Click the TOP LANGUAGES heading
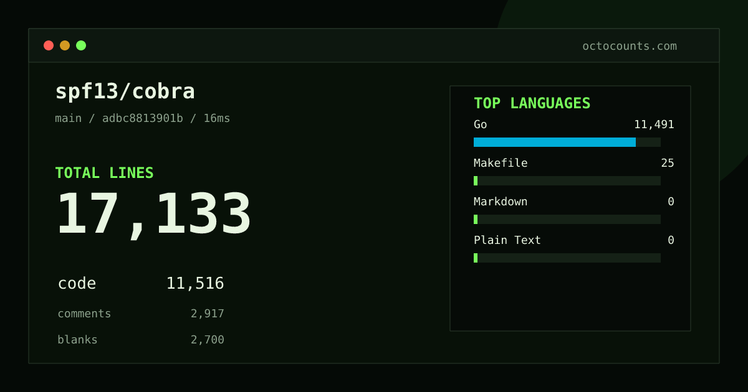 532,103
